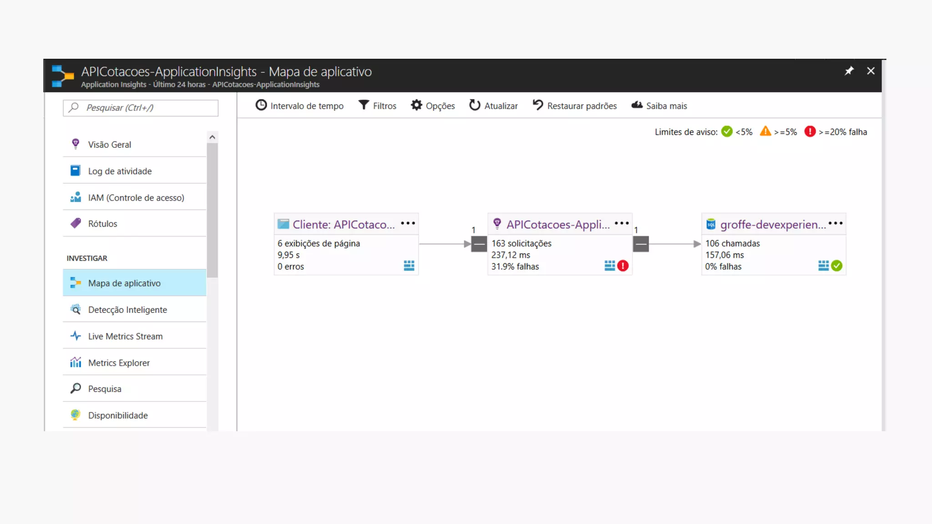Expand ellipsis menu on groffe-devexperien node
The image size is (932, 524).
point(836,223)
